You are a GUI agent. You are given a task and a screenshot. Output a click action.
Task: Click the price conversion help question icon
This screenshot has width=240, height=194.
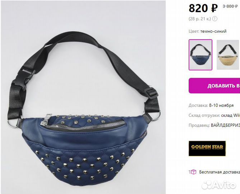click(215, 19)
